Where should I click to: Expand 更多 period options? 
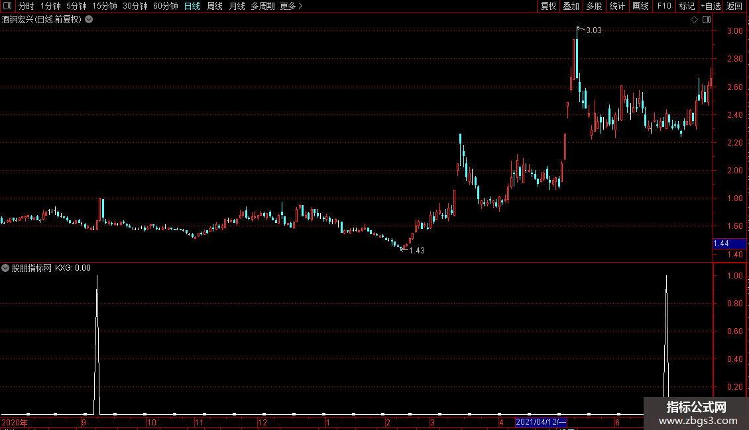coord(291,6)
